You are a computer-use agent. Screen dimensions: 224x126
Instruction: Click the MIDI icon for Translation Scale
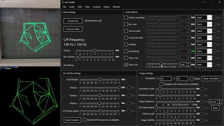(x=198, y=89)
